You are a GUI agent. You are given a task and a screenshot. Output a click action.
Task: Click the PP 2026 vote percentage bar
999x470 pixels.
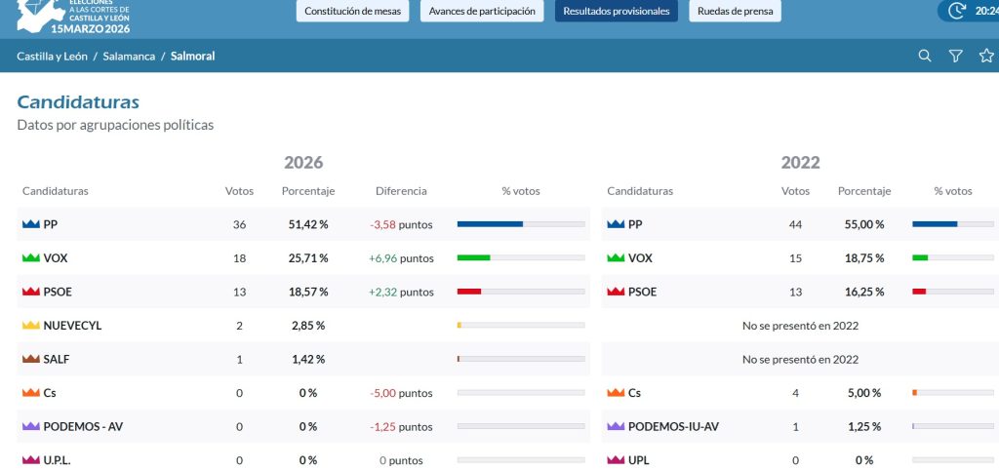tap(521, 224)
